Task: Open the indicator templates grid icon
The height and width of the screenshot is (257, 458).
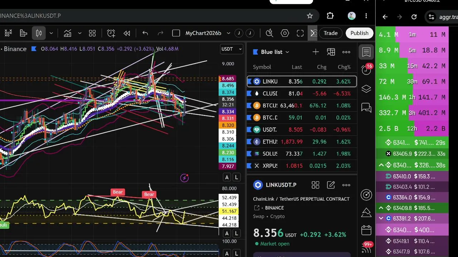Action: click(92, 33)
